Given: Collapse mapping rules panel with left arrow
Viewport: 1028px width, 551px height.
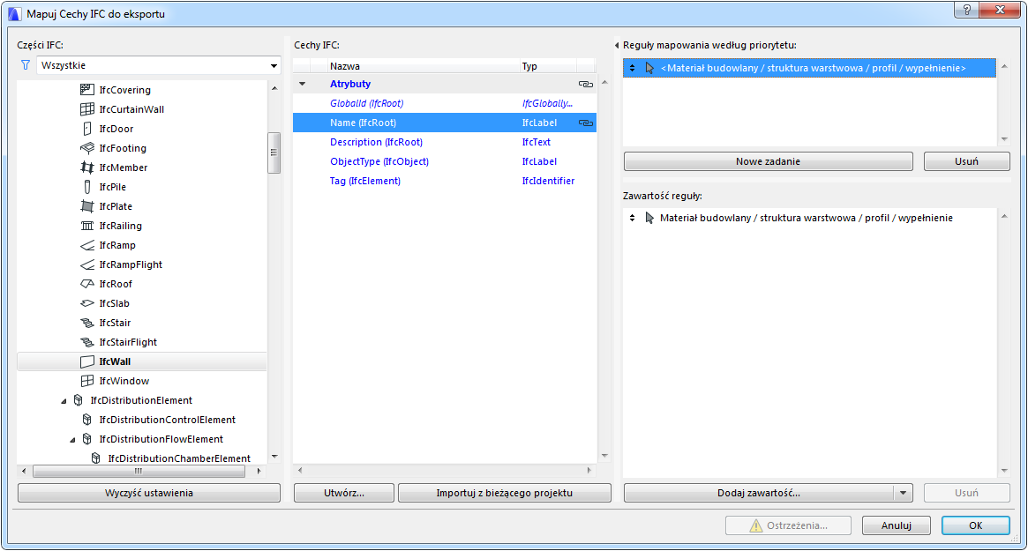Looking at the screenshot, I should click(x=617, y=45).
